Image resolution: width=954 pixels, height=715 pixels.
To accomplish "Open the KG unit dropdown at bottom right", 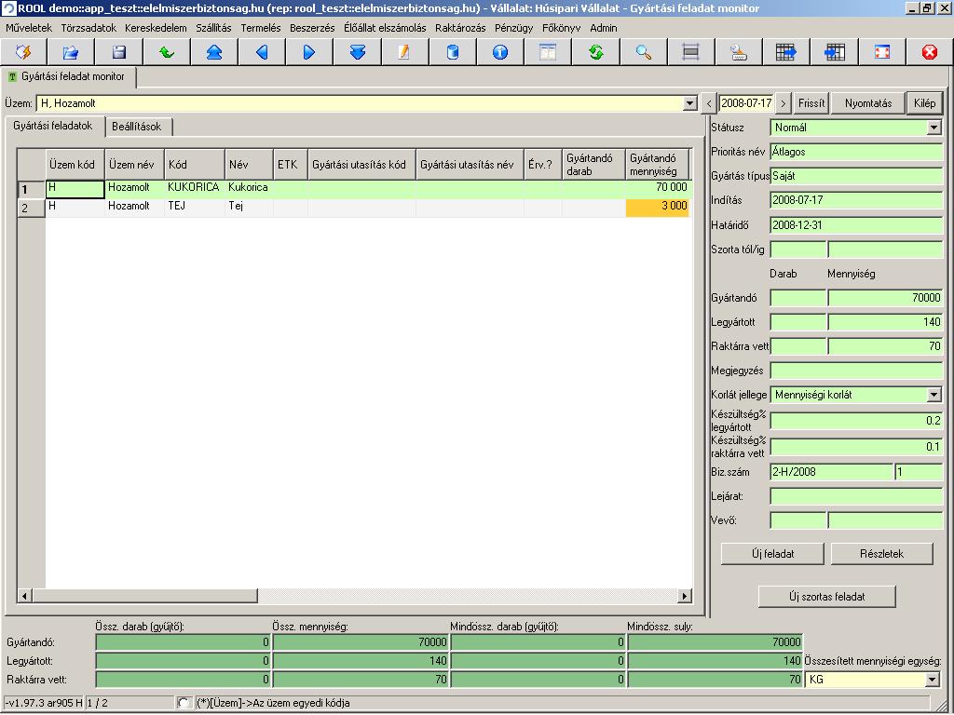I will click(934, 680).
